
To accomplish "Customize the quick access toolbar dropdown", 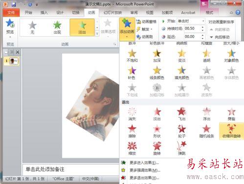I will (x=37, y=5).
